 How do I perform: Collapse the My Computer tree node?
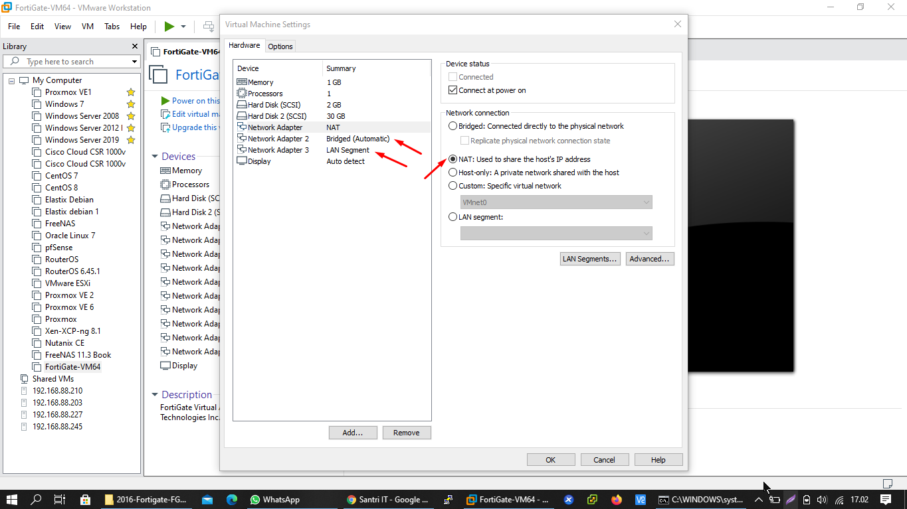[x=12, y=80]
